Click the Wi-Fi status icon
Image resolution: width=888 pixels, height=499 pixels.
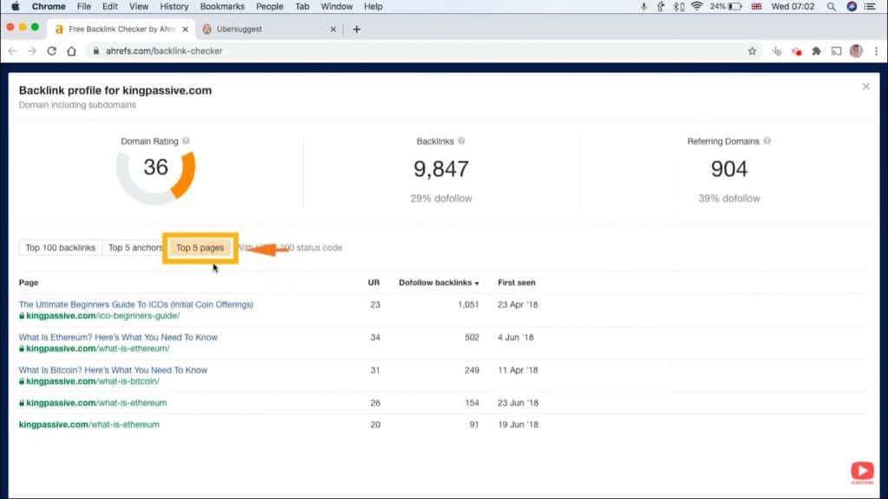click(696, 7)
